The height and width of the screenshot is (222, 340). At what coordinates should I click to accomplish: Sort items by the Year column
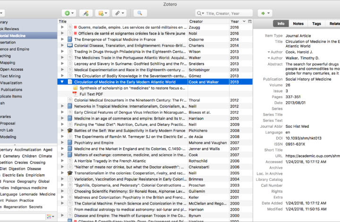click(x=238, y=21)
